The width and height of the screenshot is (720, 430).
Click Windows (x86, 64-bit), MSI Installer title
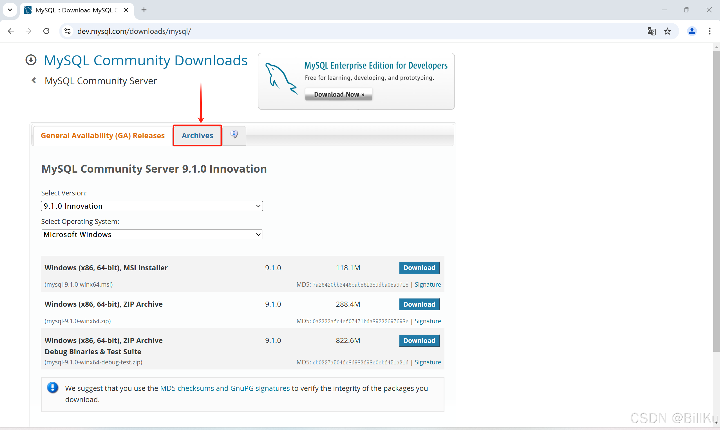click(106, 268)
